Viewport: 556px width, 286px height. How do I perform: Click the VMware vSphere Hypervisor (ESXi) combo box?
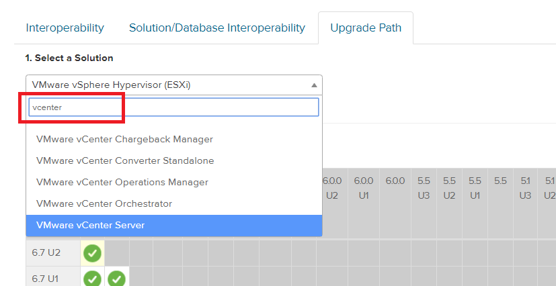click(x=173, y=85)
